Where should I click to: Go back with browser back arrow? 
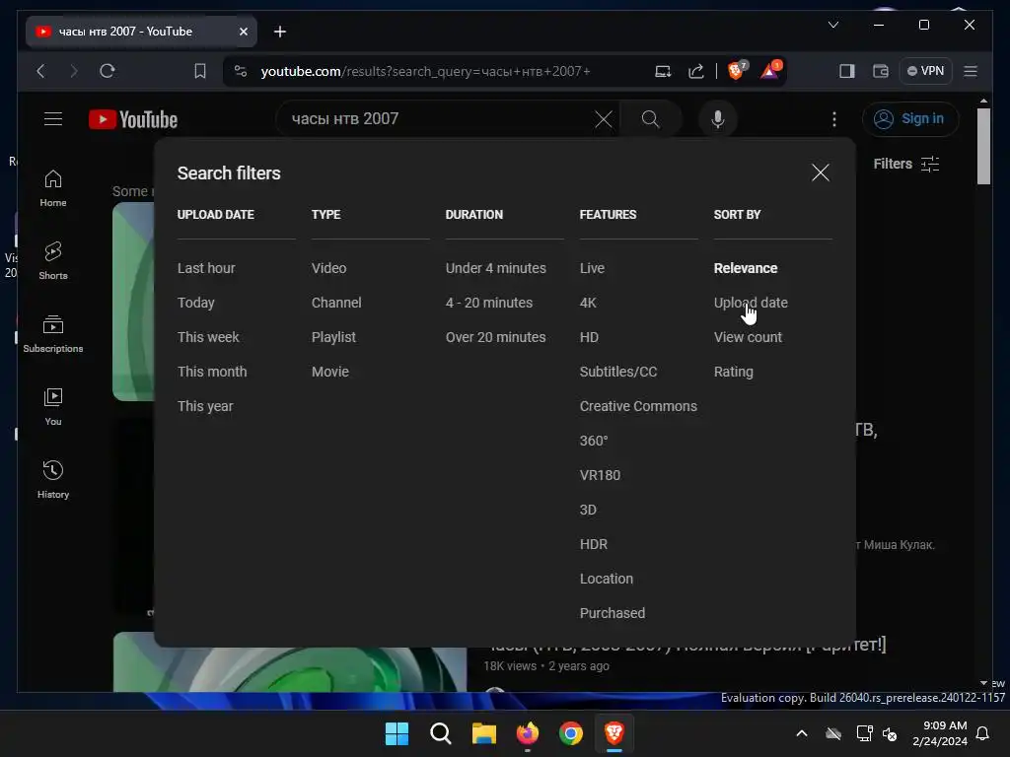click(x=40, y=71)
